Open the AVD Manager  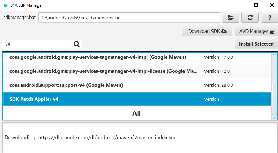coord(256,31)
